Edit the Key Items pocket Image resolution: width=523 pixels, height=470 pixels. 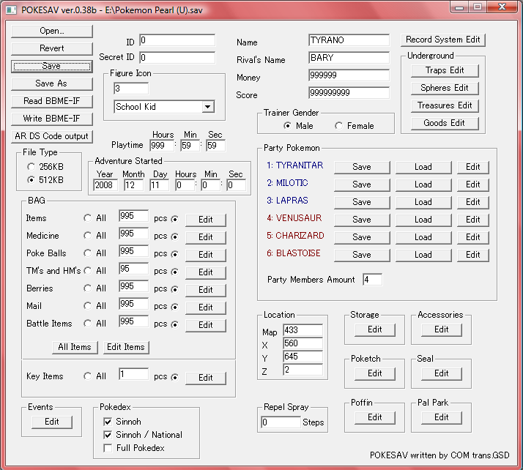[x=205, y=378]
